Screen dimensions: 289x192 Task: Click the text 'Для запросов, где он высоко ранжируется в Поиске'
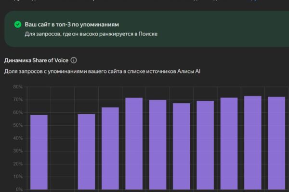coord(91,34)
